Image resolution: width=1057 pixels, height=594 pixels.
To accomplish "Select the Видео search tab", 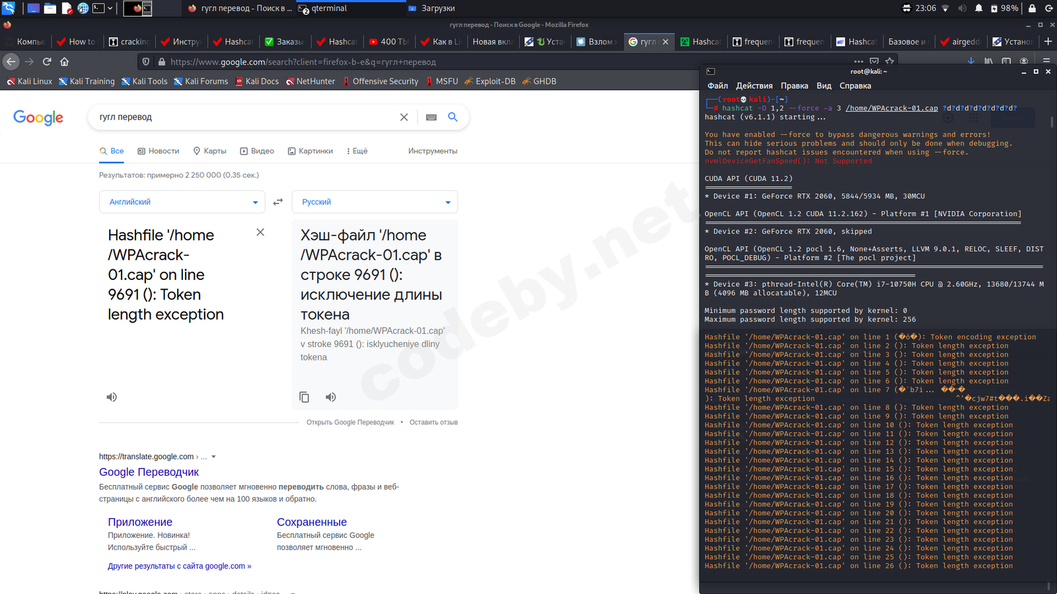I will [257, 151].
